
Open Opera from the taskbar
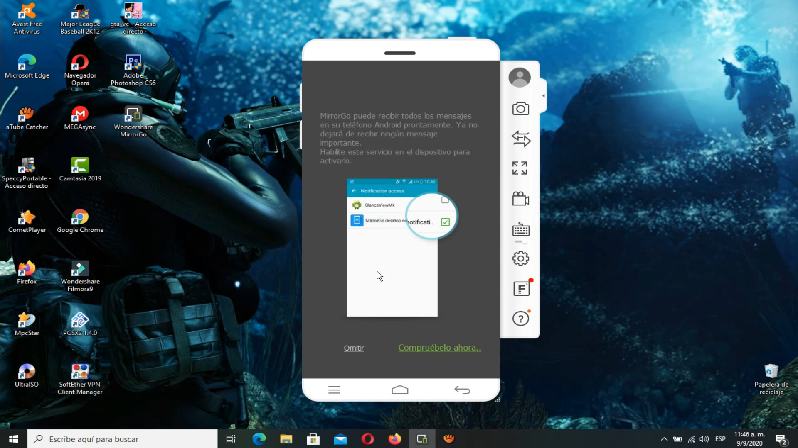click(x=367, y=438)
